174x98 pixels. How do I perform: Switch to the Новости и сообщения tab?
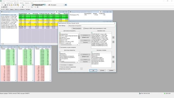(20, 9)
